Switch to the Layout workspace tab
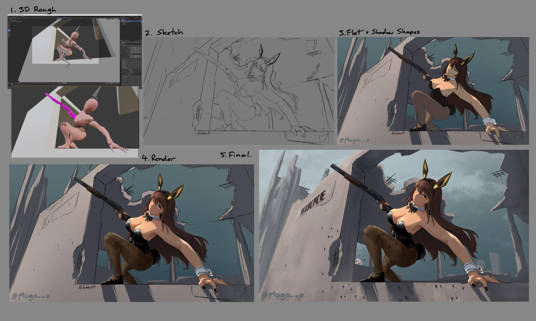The width and height of the screenshot is (536, 321). 22,16
